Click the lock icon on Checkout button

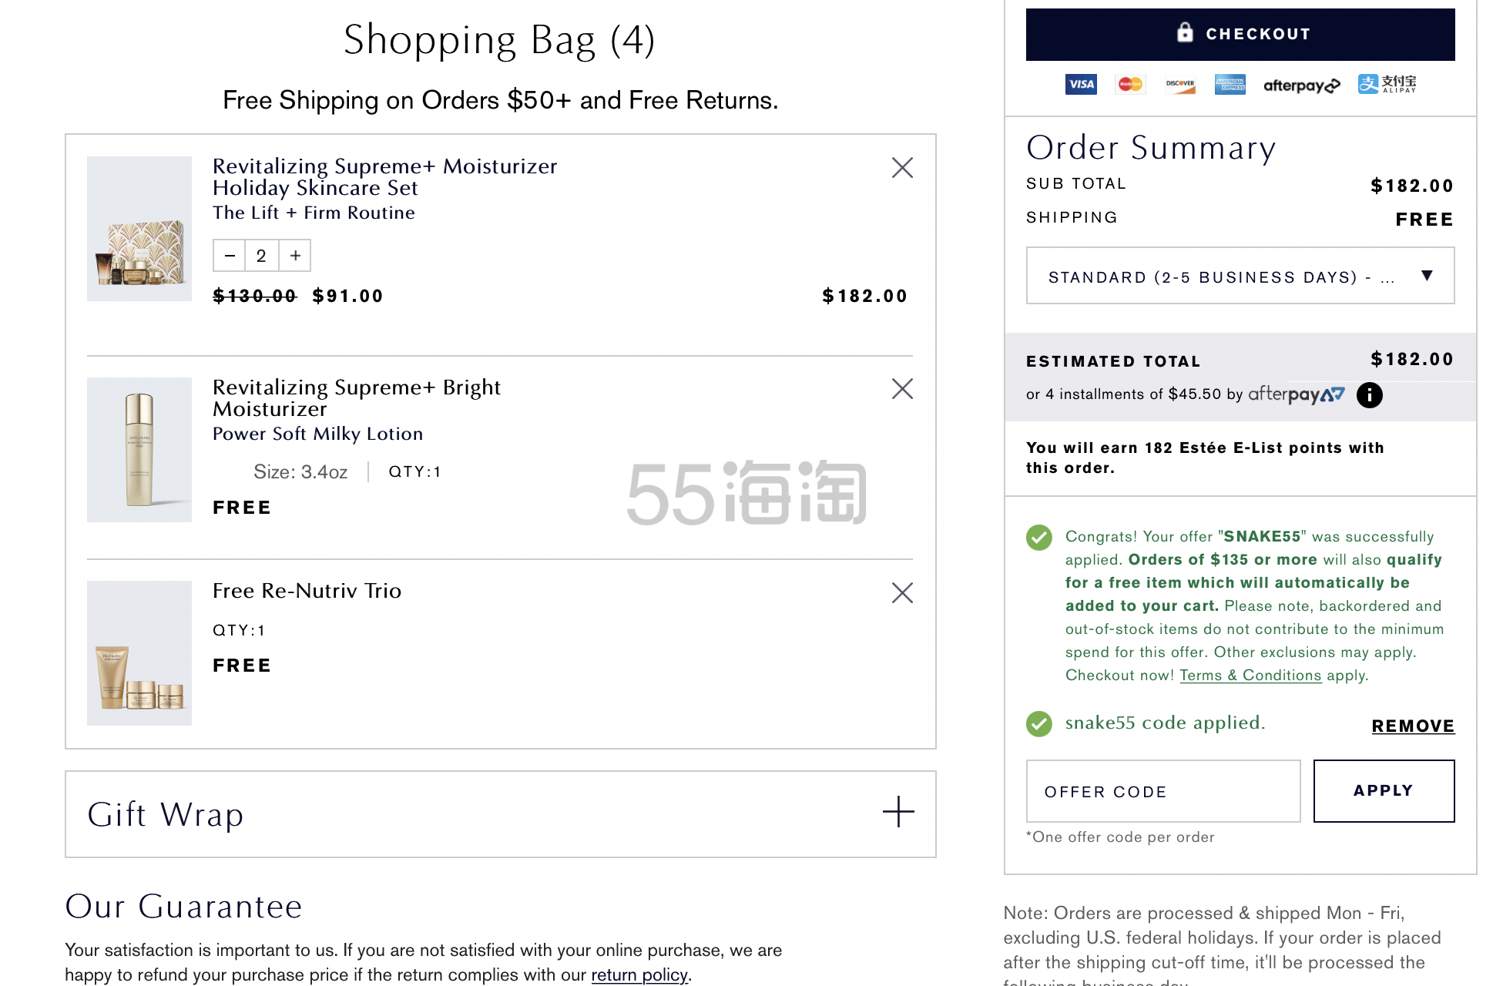click(x=1185, y=32)
